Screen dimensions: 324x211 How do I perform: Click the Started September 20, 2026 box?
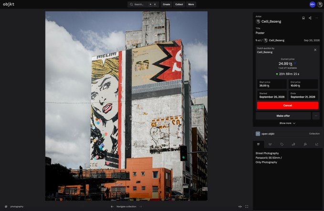tap(272, 95)
